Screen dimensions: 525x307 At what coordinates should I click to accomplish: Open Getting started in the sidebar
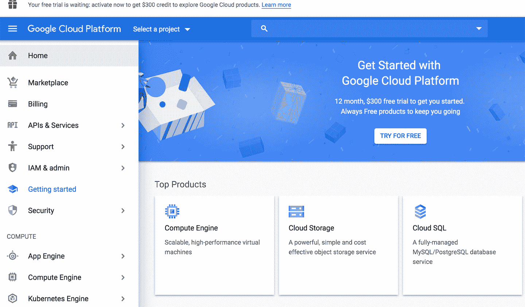52,189
